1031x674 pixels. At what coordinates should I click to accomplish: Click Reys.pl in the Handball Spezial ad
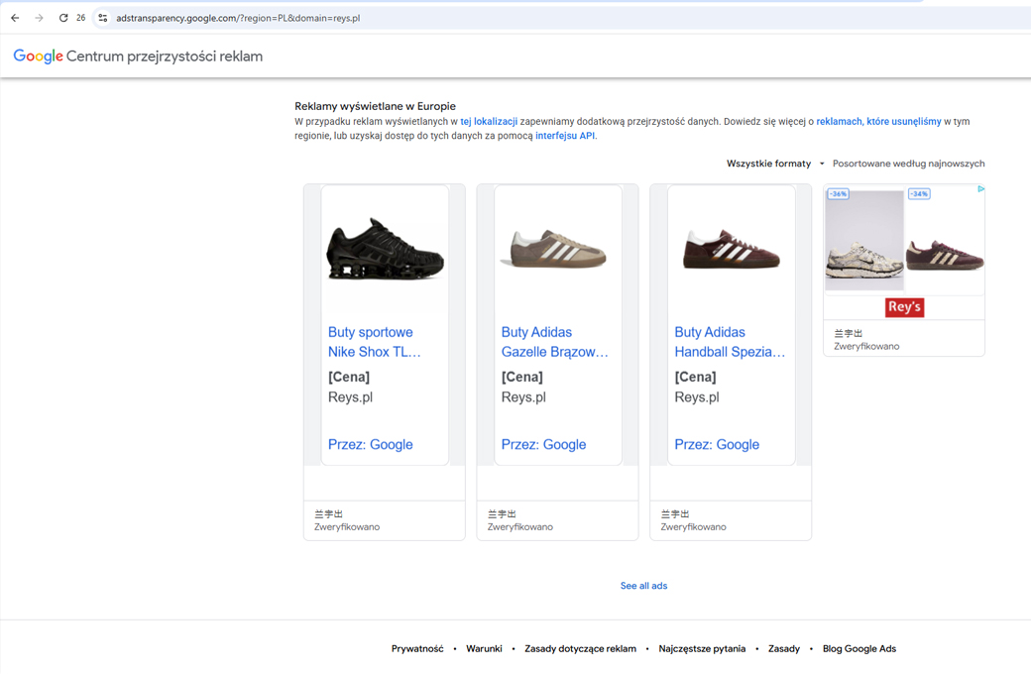[697, 397]
